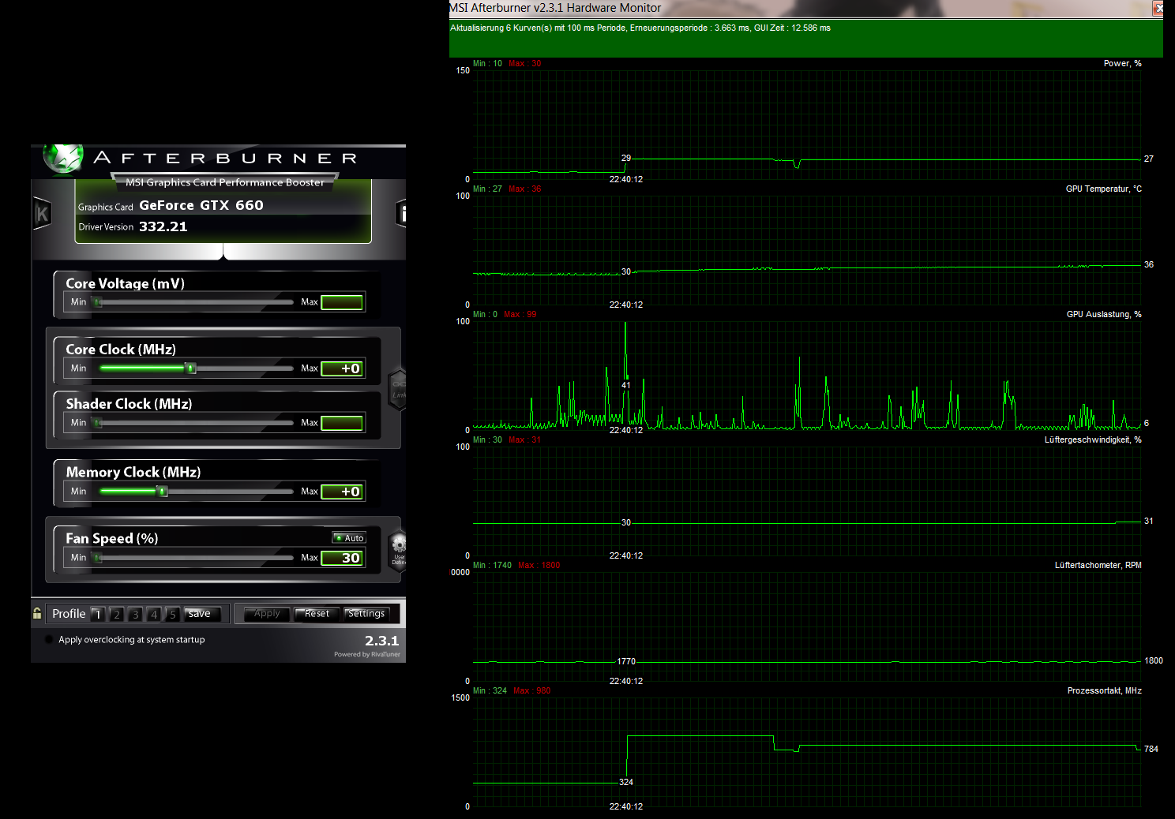Select profile slot 3
Screen dimensions: 1175x819
(135, 614)
